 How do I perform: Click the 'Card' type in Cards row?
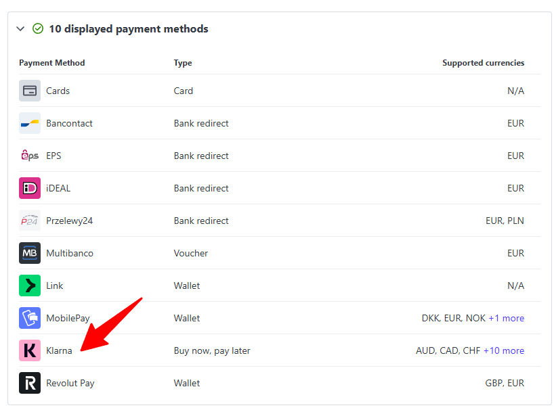(x=184, y=91)
